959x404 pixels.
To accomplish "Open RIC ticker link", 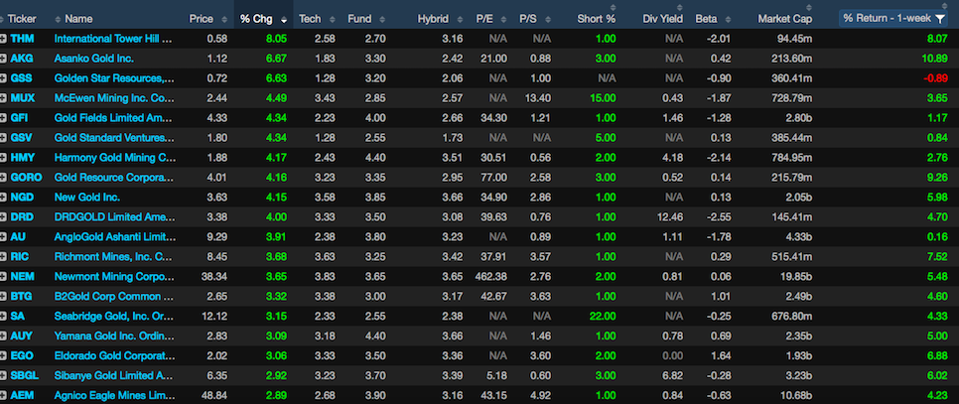I will pos(20,256).
